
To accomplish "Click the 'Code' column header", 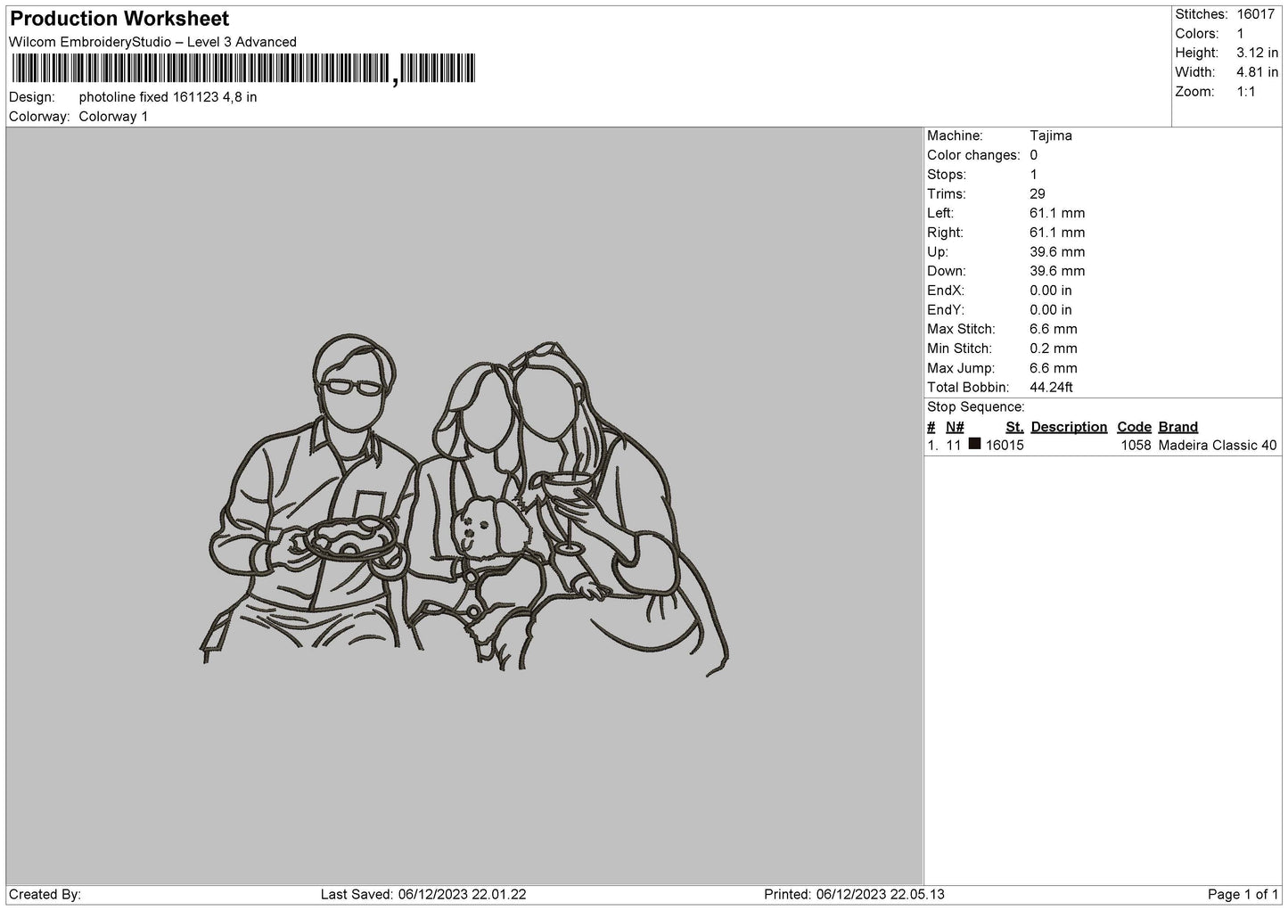I will (1134, 427).
